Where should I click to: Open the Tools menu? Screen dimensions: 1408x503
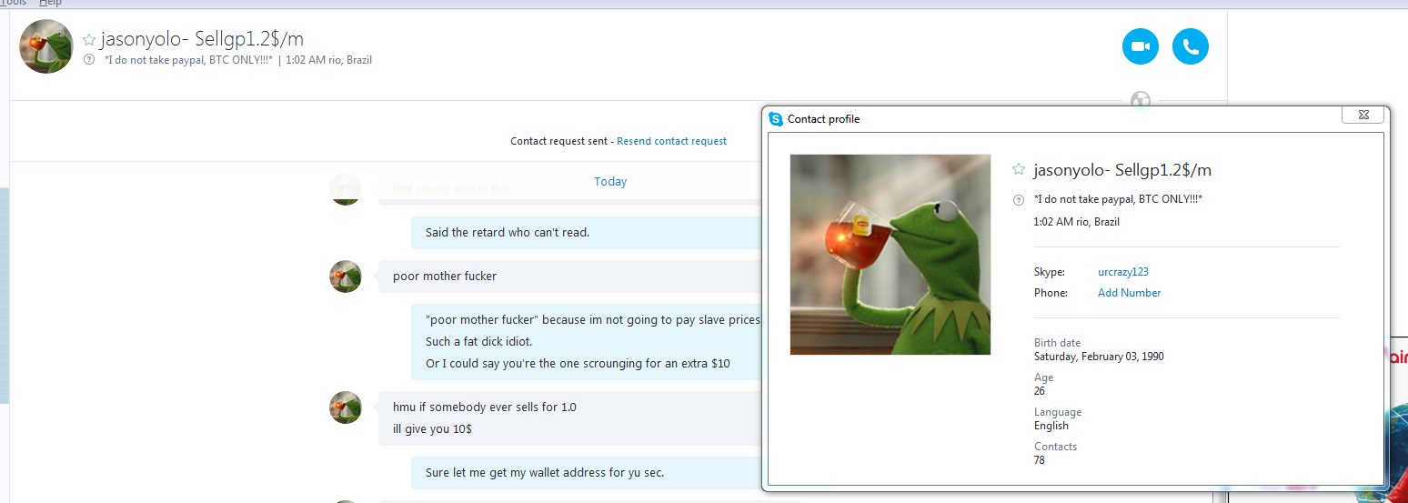click(x=14, y=3)
